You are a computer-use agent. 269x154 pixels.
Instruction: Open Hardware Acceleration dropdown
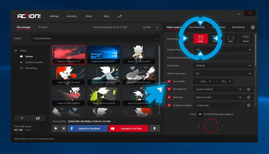click(x=223, y=57)
